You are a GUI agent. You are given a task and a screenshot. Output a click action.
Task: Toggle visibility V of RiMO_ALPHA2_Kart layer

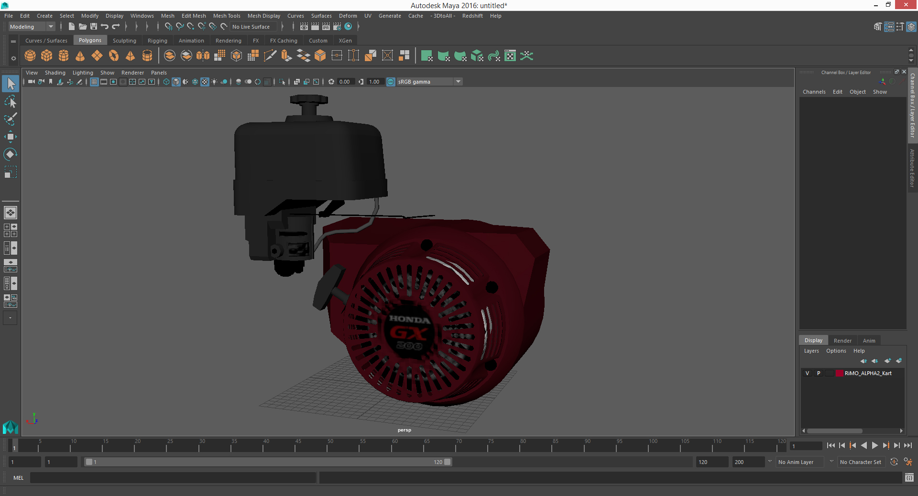(807, 373)
